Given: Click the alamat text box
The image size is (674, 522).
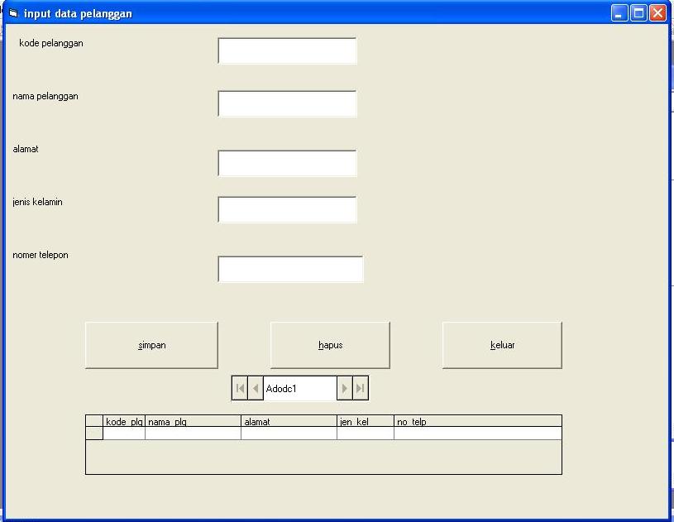Looking at the screenshot, I should (x=286, y=163).
